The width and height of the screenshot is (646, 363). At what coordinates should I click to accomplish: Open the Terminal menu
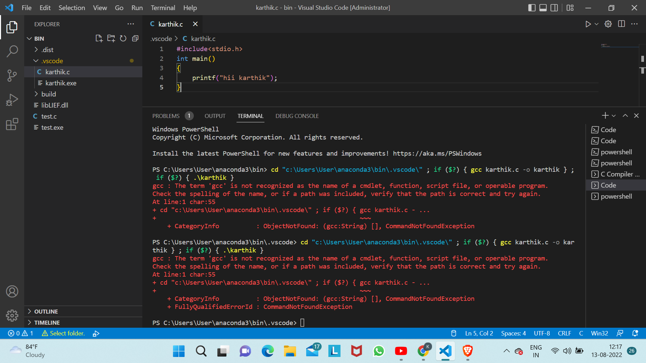(163, 7)
